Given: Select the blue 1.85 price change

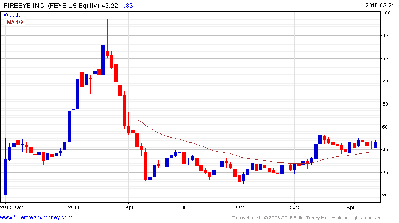Looking at the screenshot, I should click(127, 6).
